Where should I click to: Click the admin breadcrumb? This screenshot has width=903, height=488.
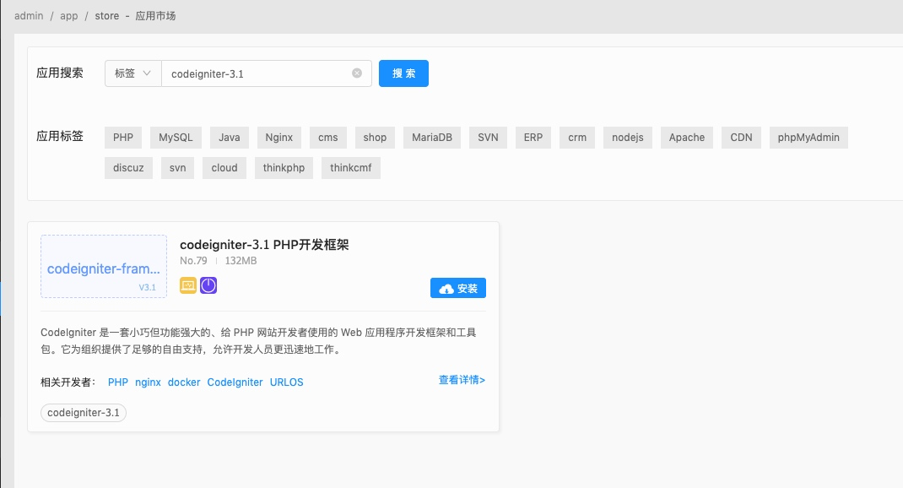[x=29, y=15]
